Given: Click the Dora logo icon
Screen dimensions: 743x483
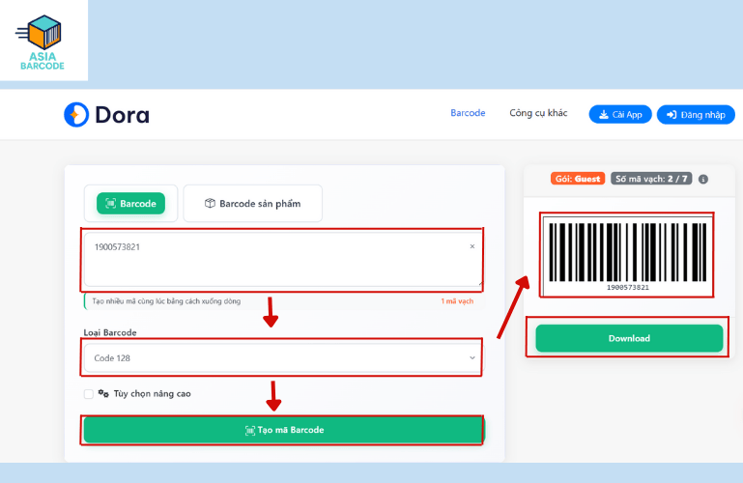Looking at the screenshot, I should (x=76, y=115).
